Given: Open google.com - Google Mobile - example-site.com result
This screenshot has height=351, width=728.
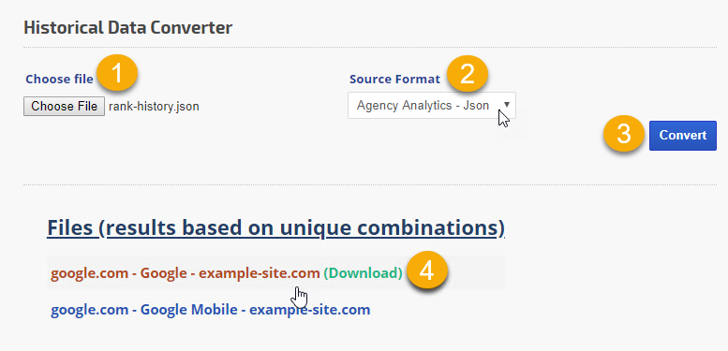Looking at the screenshot, I should coord(210,309).
